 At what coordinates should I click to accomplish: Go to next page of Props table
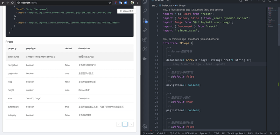click(x=131, y=124)
